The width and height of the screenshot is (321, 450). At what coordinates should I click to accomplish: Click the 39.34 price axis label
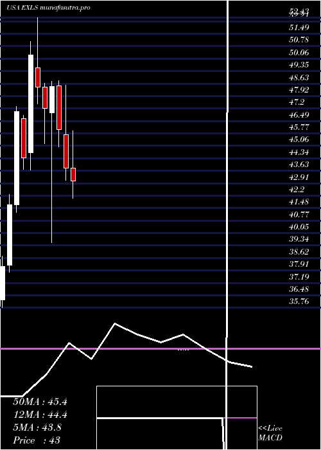[x=299, y=239]
